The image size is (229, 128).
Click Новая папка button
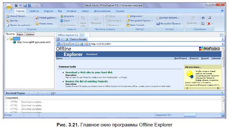[45, 24]
